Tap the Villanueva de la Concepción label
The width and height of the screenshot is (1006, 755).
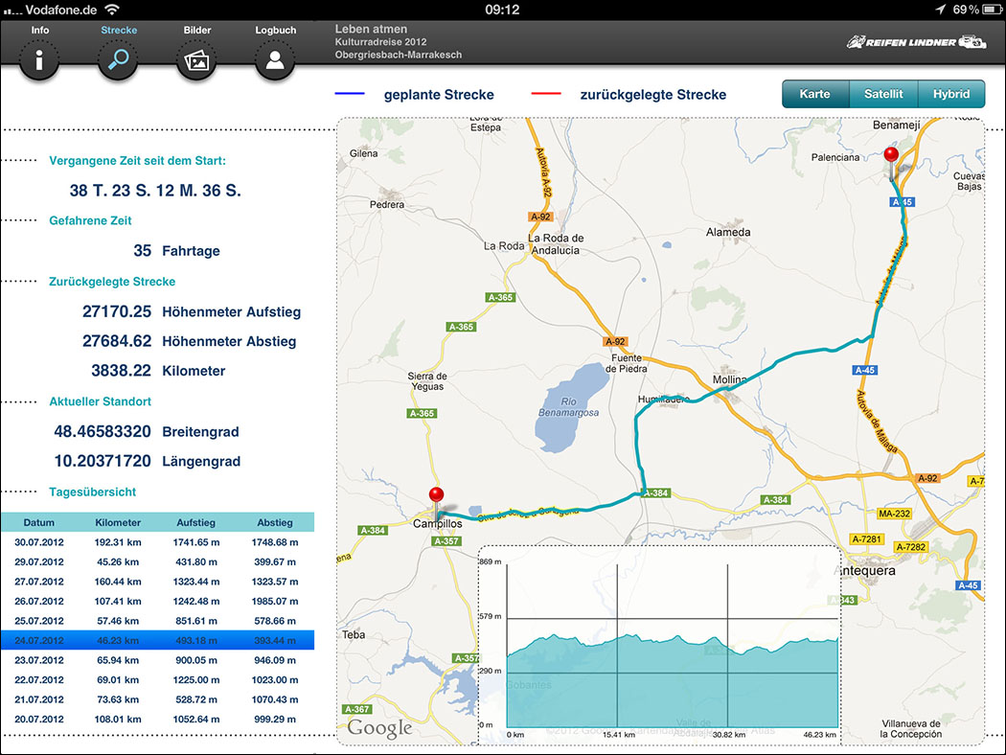[x=911, y=729]
